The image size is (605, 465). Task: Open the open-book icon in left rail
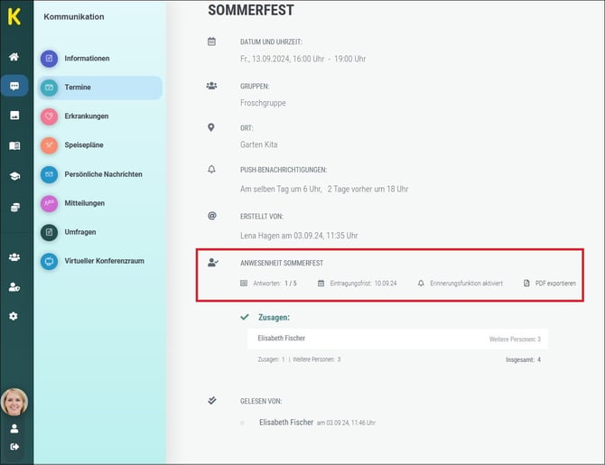coord(14,146)
